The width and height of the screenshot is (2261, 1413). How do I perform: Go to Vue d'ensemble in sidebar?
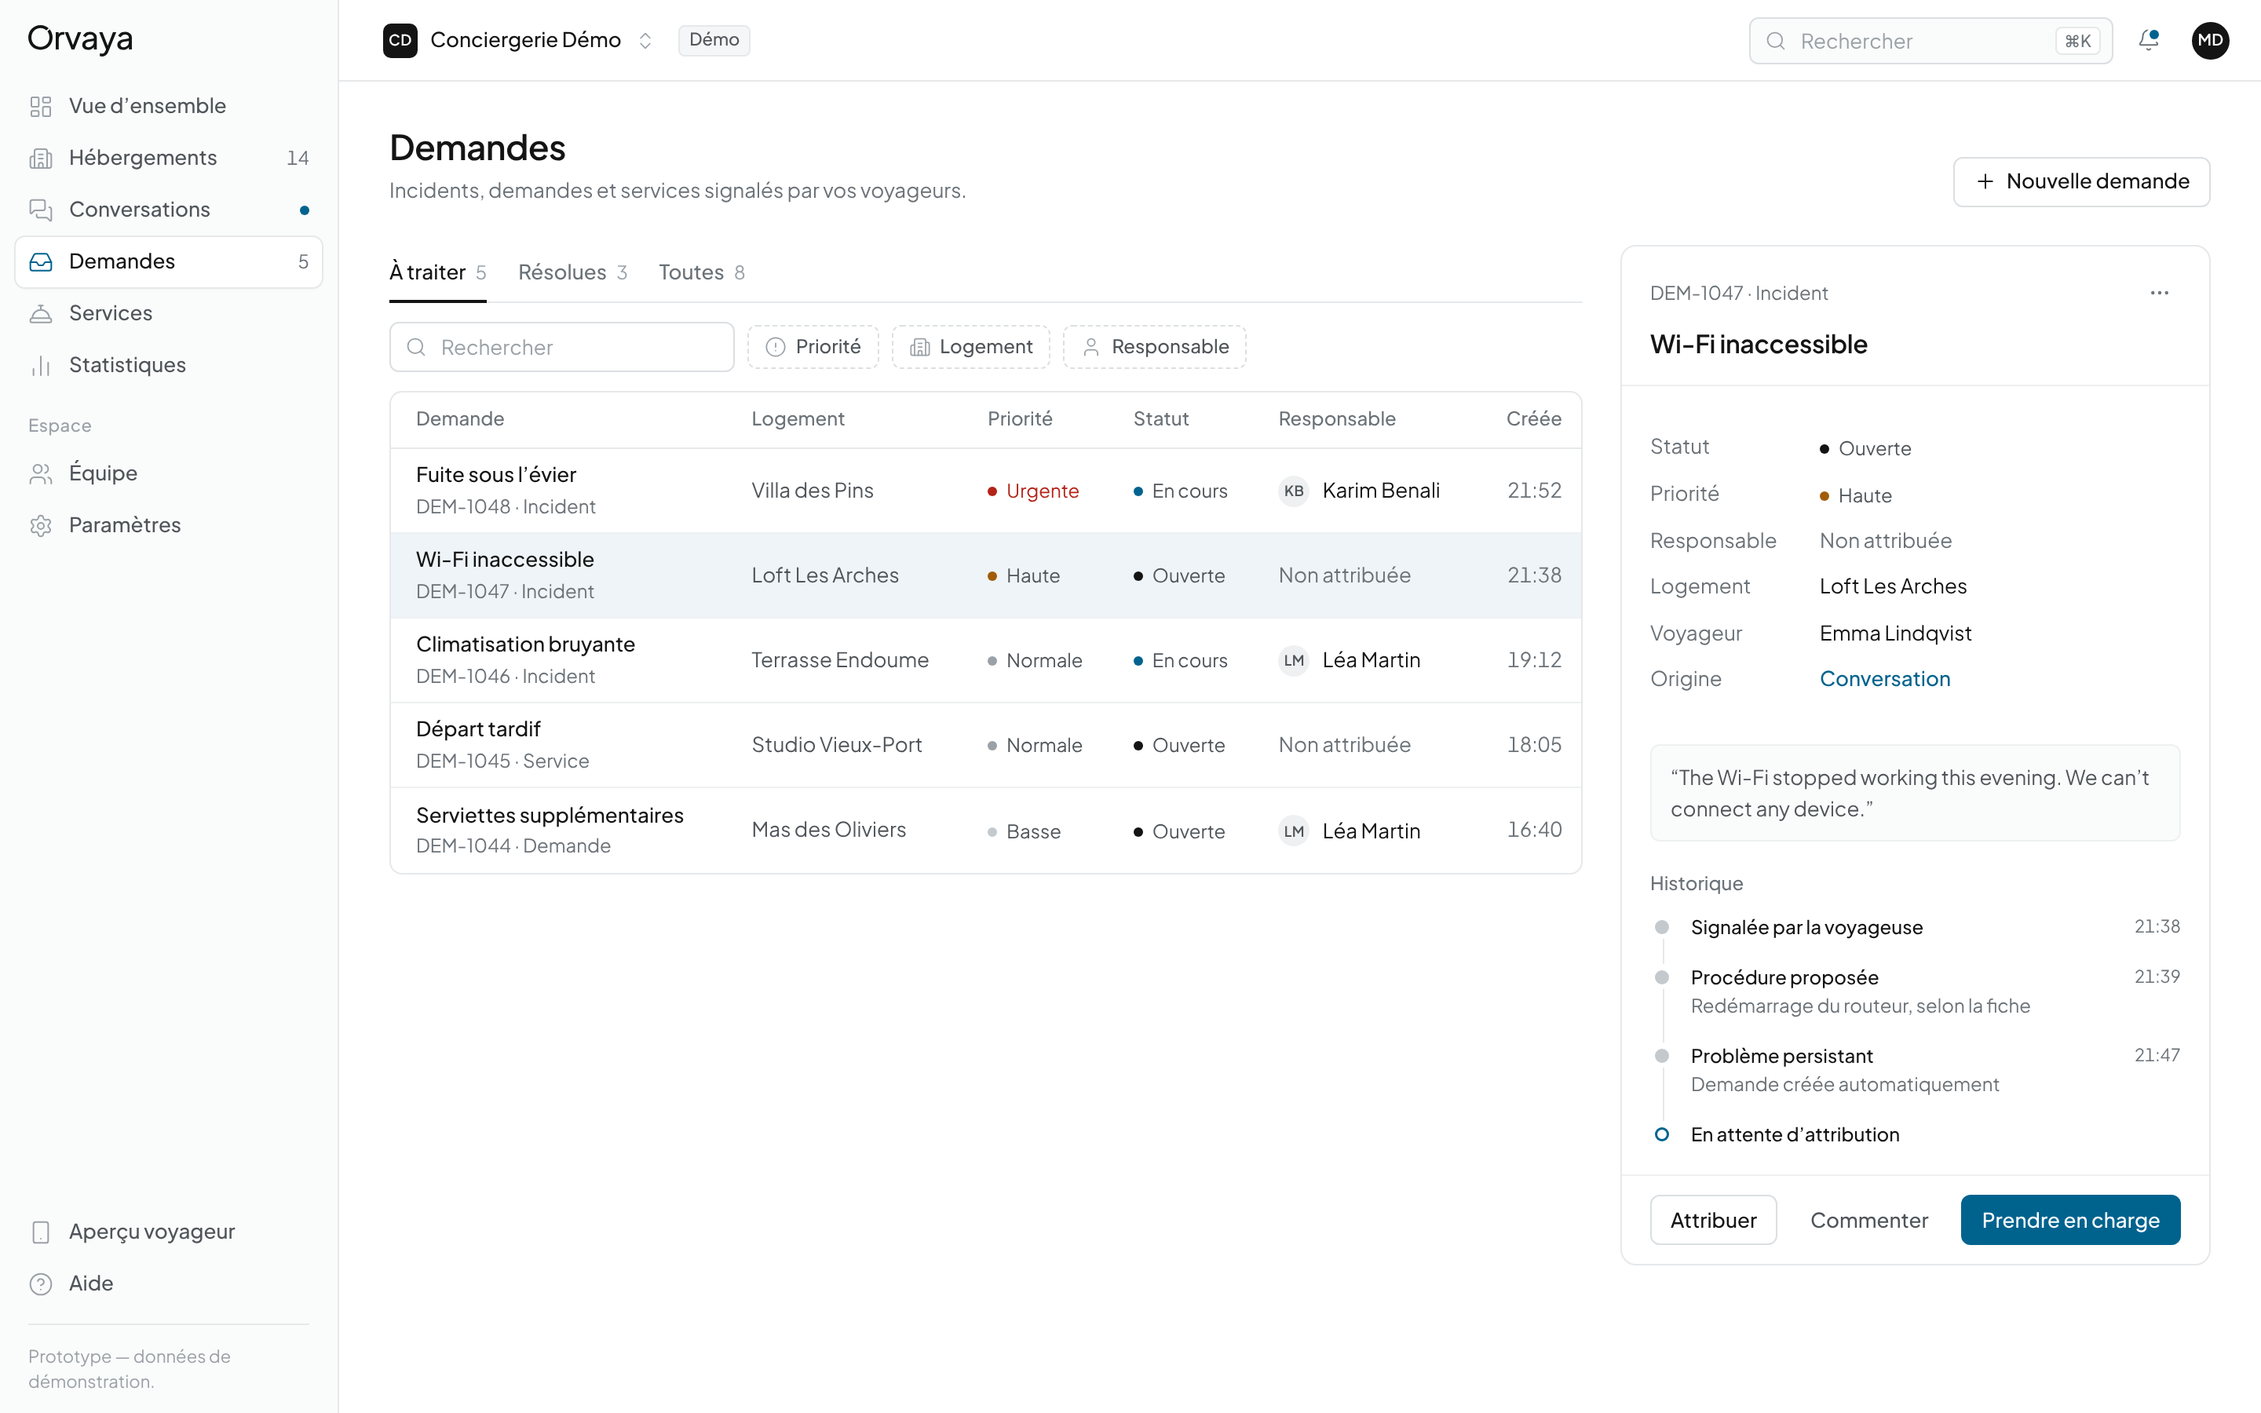[x=168, y=106]
